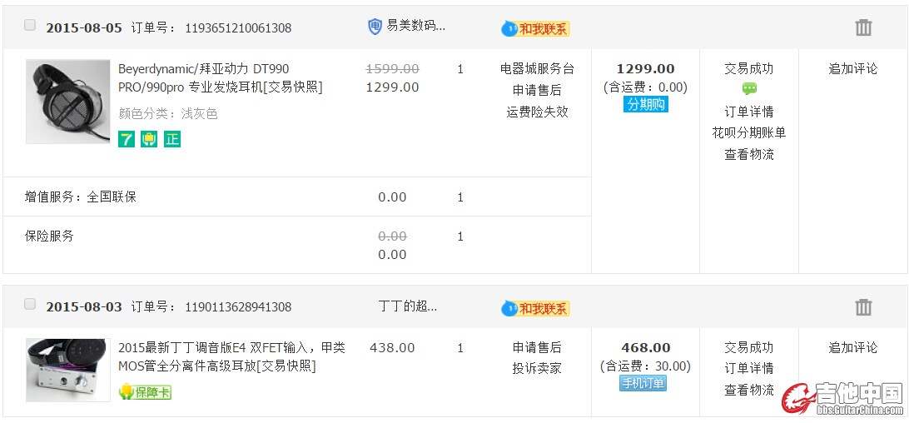Open 订单详情 for the 1299.00 order
This screenshot has width=909, height=423.
[748, 112]
